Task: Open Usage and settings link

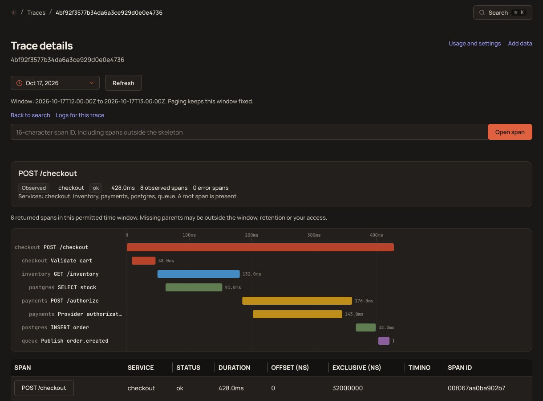Action: point(474,43)
